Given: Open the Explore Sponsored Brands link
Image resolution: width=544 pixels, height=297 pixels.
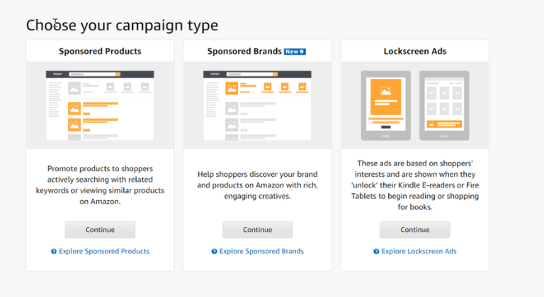Looking at the screenshot, I should tap(261, 251).
